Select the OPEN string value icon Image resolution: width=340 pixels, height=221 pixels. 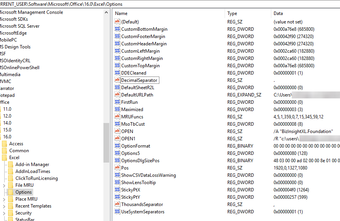(117, 131)
